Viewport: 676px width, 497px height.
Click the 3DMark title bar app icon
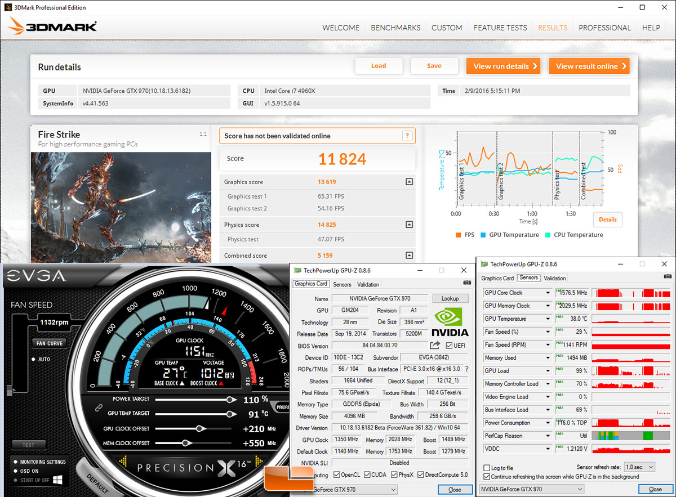pyautogui.click(x=9, y=7)
